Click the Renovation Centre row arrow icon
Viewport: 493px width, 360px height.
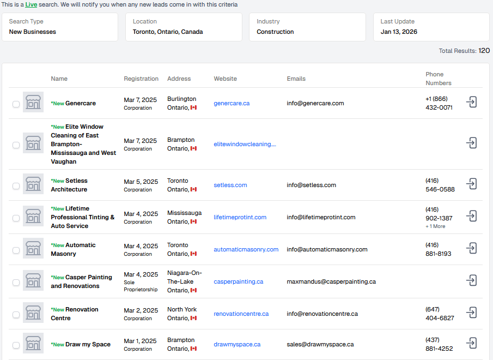[472, 313]
